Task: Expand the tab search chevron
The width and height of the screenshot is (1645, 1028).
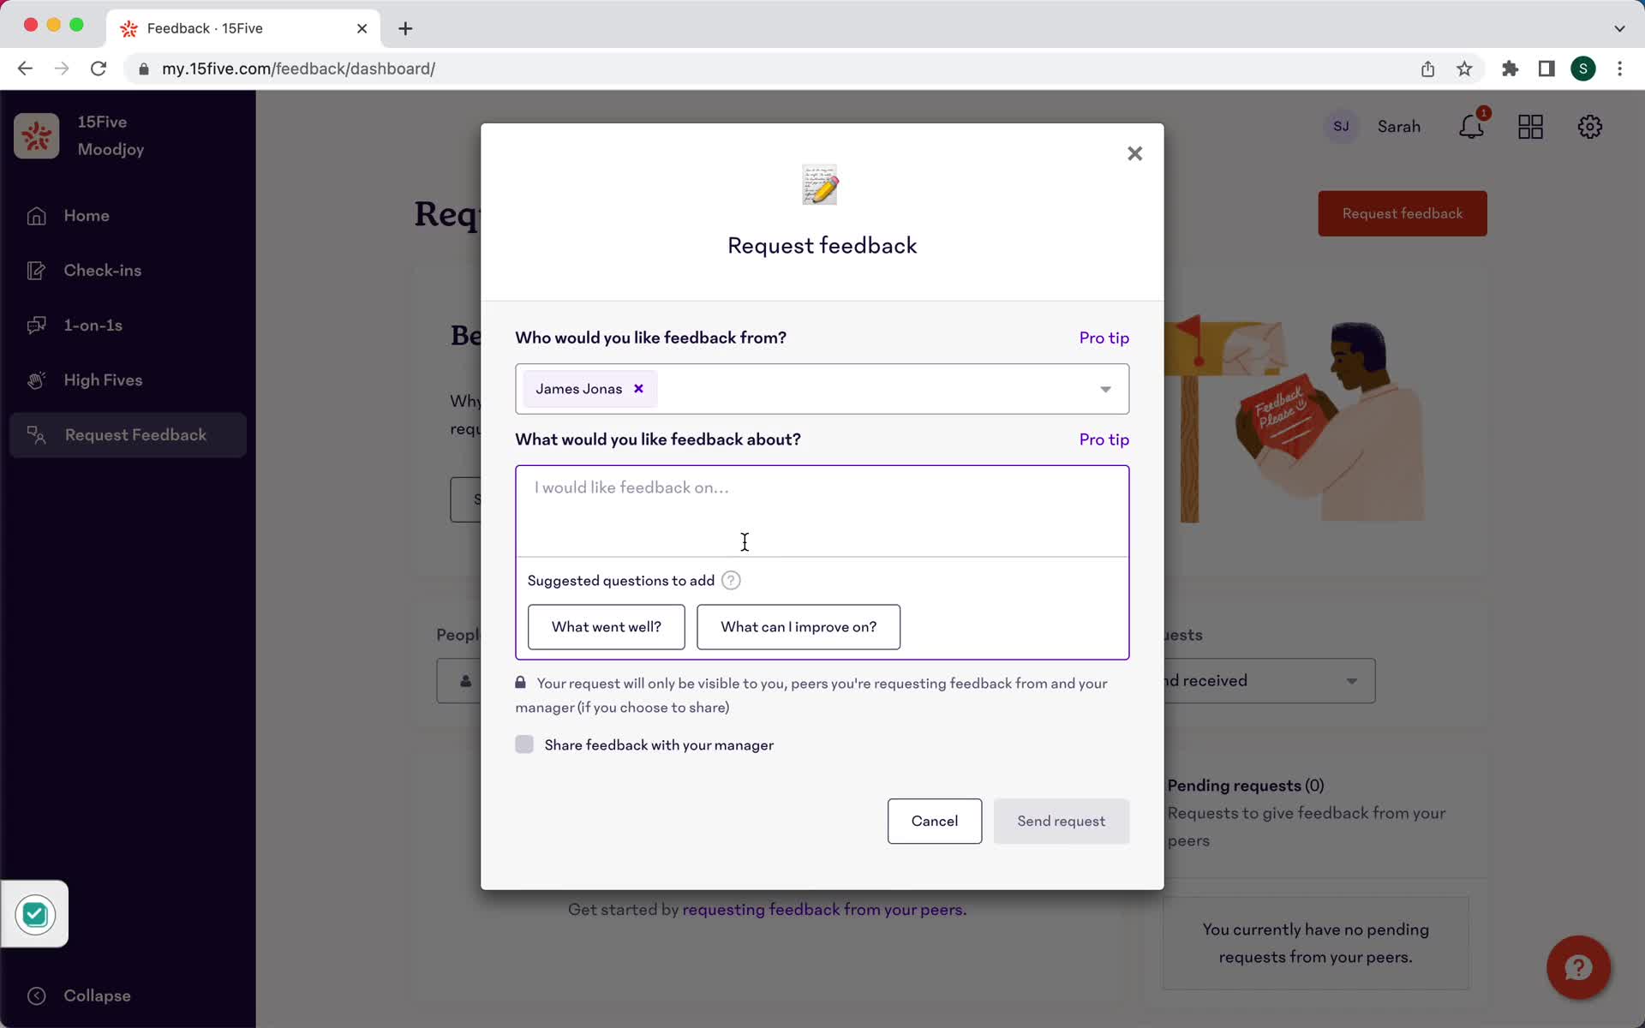Action: 1619,28
